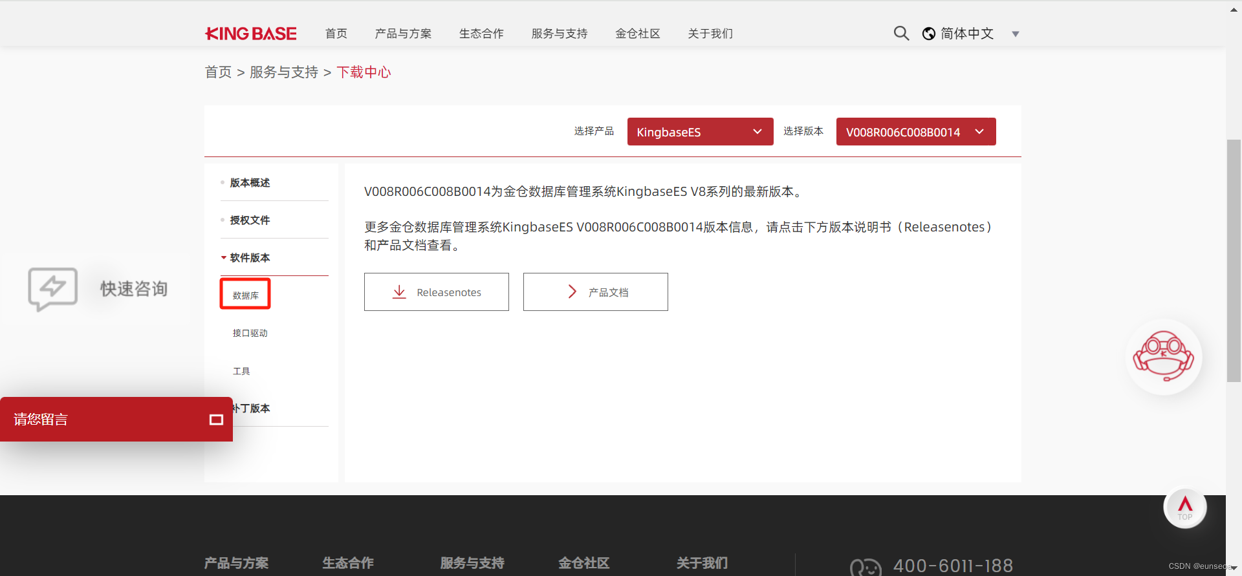This screenshot has height=576, width=1242.
Task: Click footer 产品与方案 heading
Action: tap(237, 563)
